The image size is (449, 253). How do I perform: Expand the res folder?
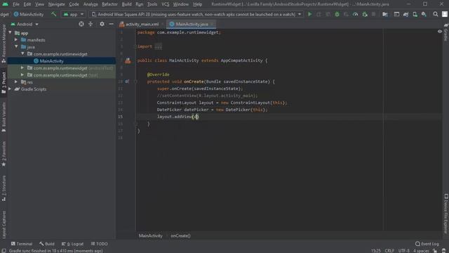pyautogui.click(x=16, y=82)
